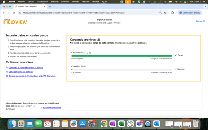208x130 pixels.
Task: Open the Historial menu
Action: (55, 2)
